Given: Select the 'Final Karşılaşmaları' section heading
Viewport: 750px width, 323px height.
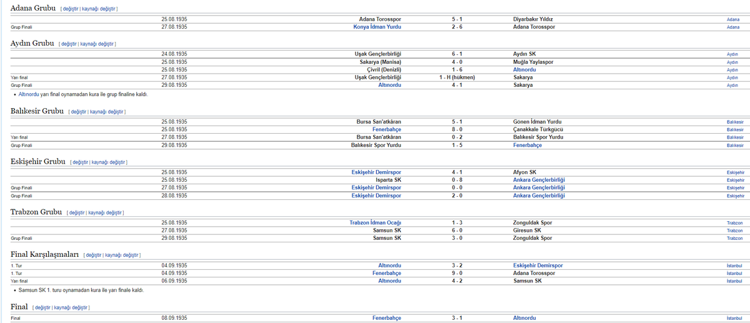Looking at the screenshot, I should [x=45, y=255].
